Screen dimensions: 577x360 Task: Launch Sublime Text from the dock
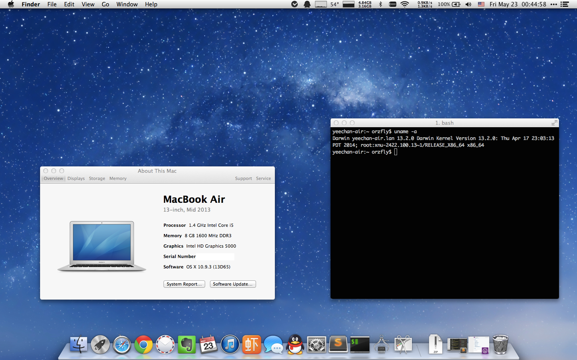pos(338,344)
